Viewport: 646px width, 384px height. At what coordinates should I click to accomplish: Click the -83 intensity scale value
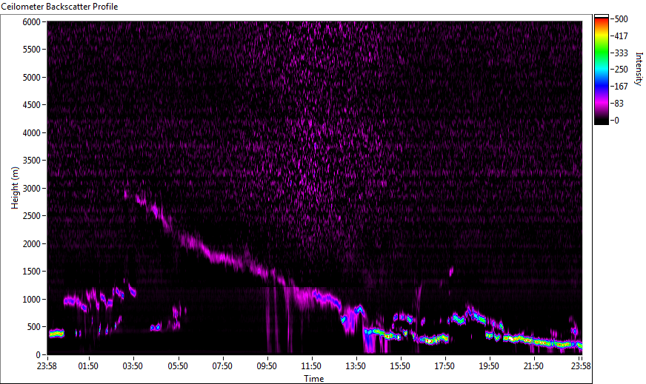click(618, 104)
